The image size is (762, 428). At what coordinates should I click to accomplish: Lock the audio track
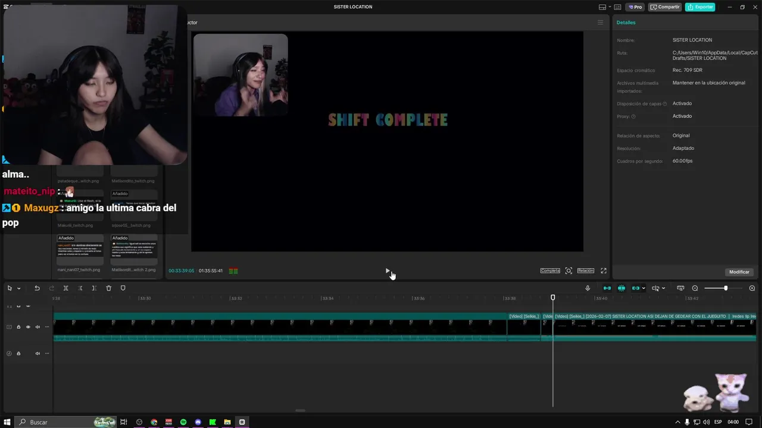click(x=18, y=354)
